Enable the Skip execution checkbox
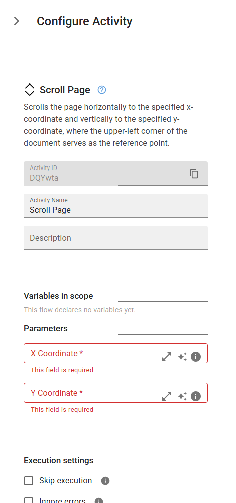Screen dimensions: 236x503 [x=29, y=480]
